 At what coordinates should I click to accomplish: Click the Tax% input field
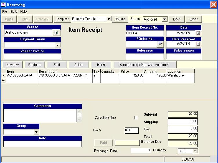[x=132, y=130]
